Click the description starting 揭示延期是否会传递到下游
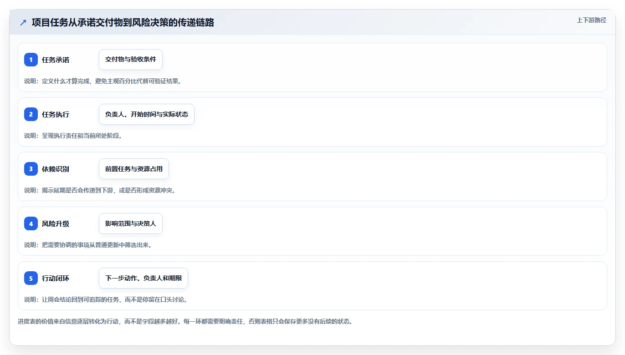The image size is (625, 355). click(x=101, y=190)
